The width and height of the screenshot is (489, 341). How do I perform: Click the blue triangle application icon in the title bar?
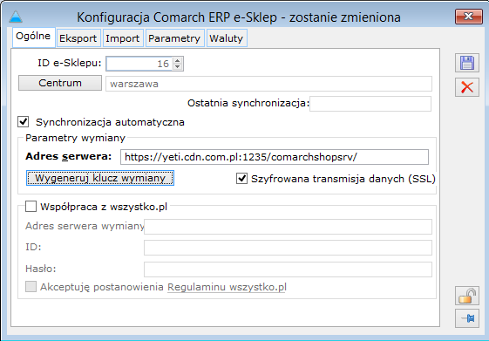point(16,17)
